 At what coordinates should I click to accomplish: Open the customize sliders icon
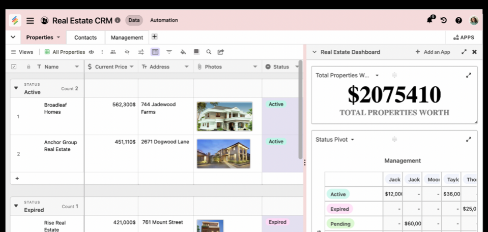point(141,52)
